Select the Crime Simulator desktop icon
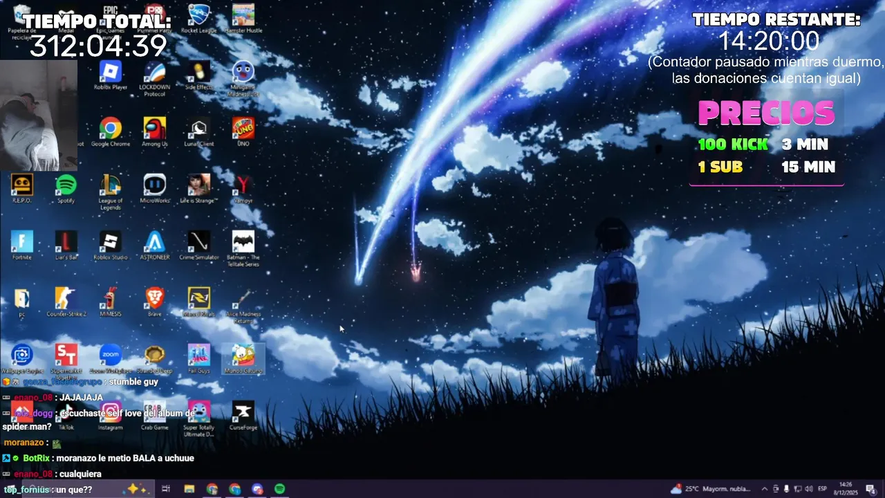Viewport: 885px width, 498px height. point(198,246)
